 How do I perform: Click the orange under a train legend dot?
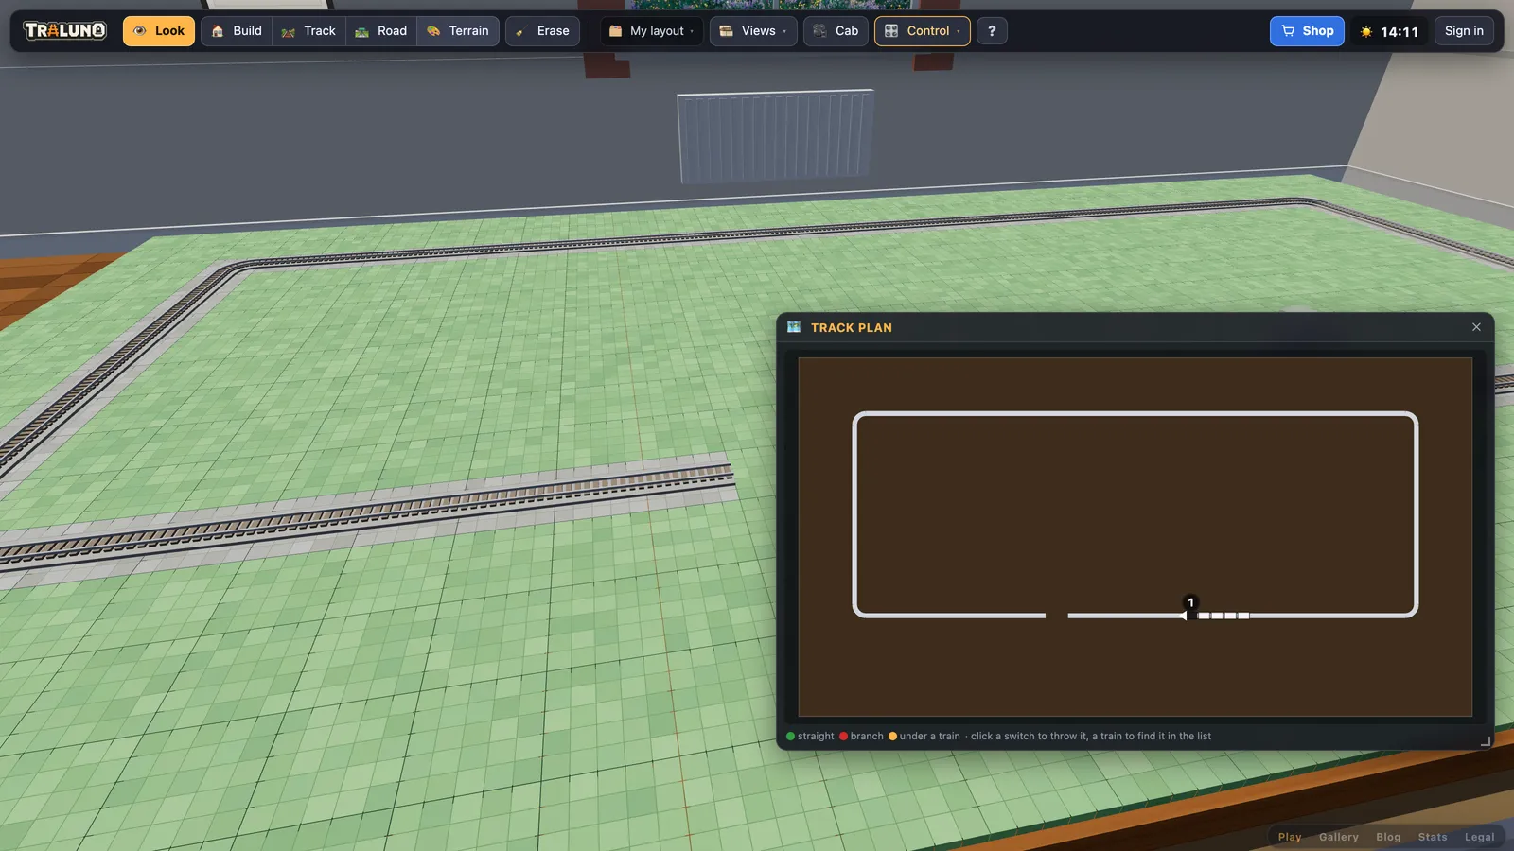(x=892, y=737)
